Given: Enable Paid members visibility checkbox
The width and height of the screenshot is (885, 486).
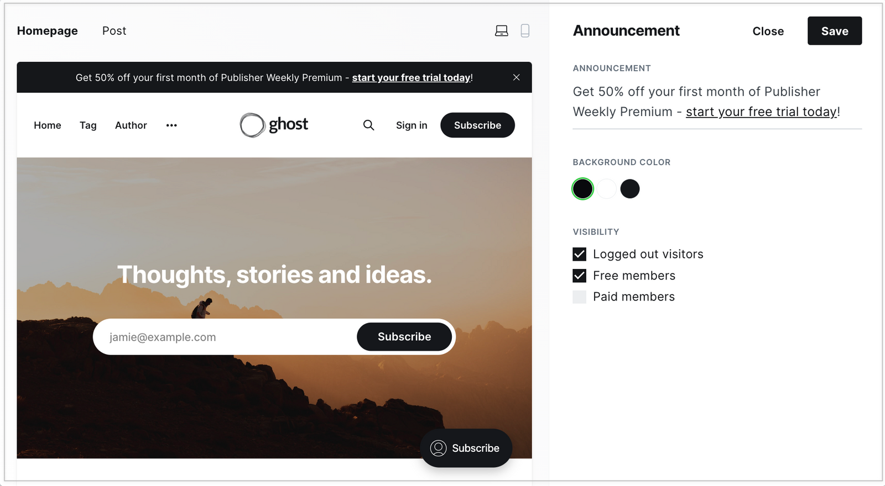Looking at the screenshot, I should click(579, 297).
